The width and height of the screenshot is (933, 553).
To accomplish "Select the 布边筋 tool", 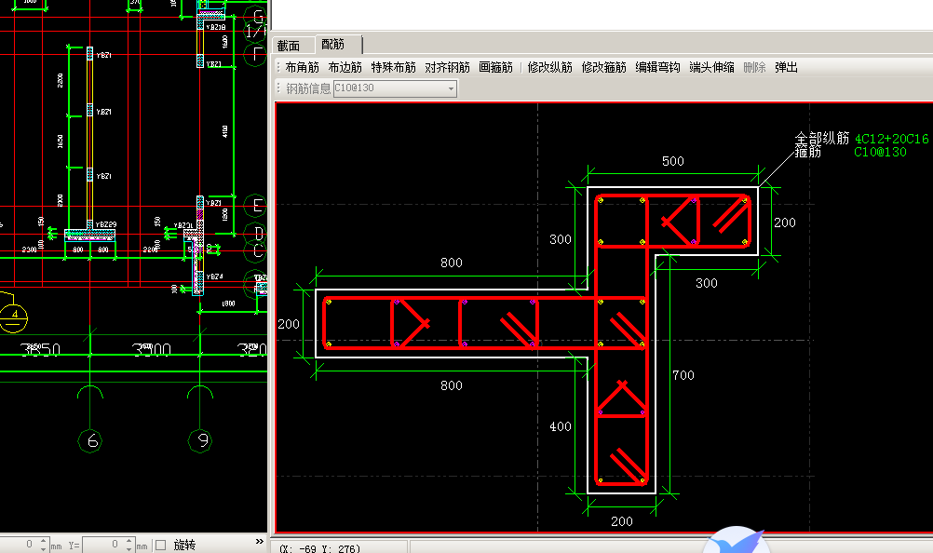I will click(x=345, y=67).
